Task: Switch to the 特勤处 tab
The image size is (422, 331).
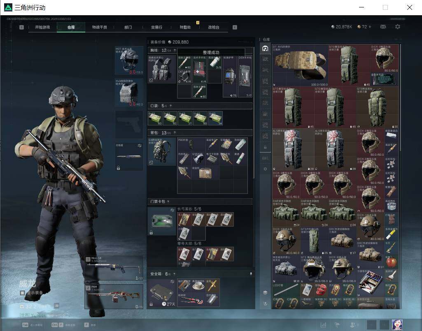Action: click(185, 27)
